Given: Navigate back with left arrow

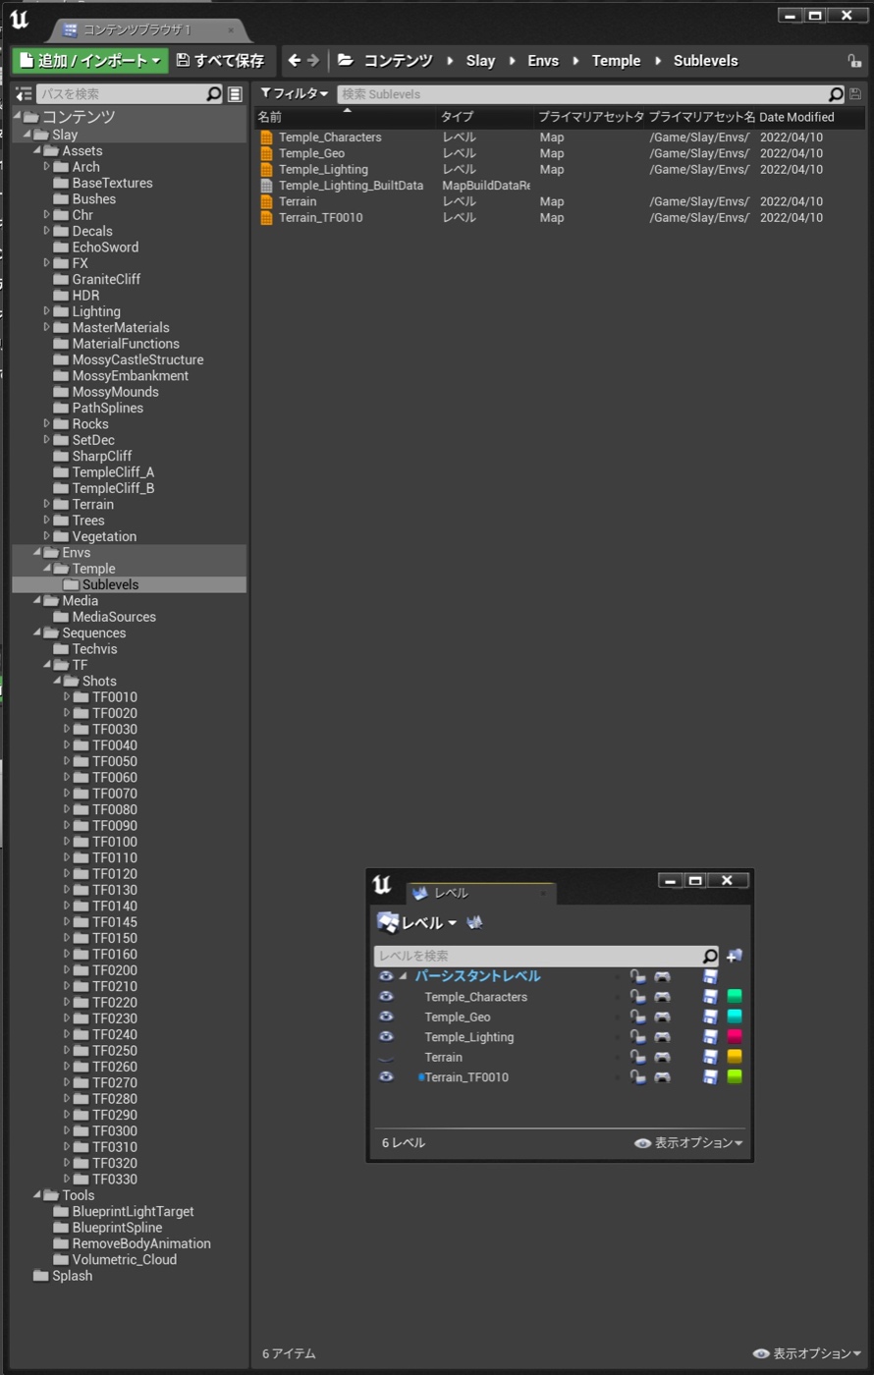Looking at the screenshot, I should (x=294, y=61).
